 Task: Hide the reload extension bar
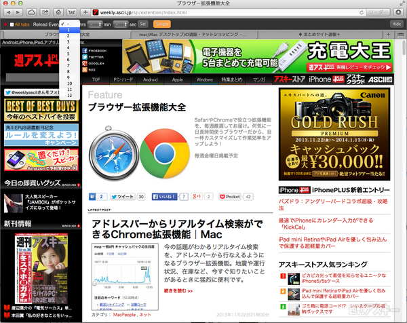pyautogui.click(x=396, y=24)
